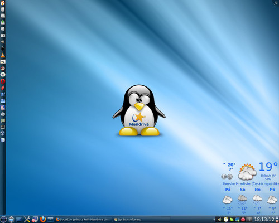Select the Ne forecast day
The width and height of the screenshot is (279, 223).
click(x=257, y=190)
